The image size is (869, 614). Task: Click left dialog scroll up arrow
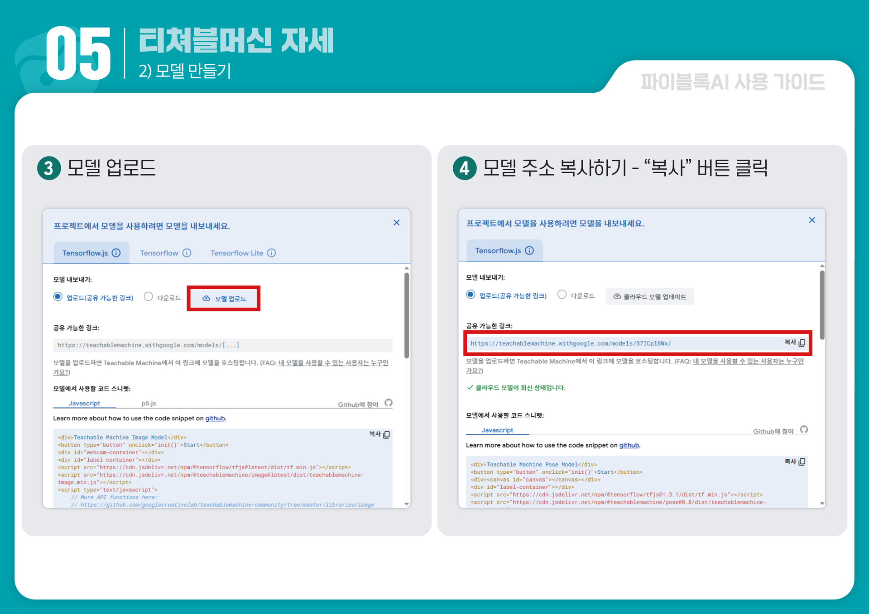407,268
